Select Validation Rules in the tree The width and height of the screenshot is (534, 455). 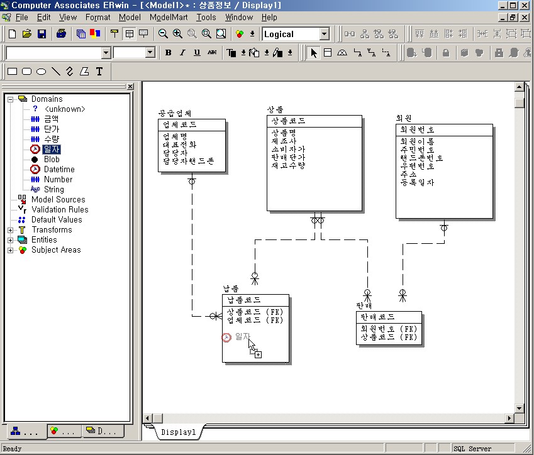point(60,210)
